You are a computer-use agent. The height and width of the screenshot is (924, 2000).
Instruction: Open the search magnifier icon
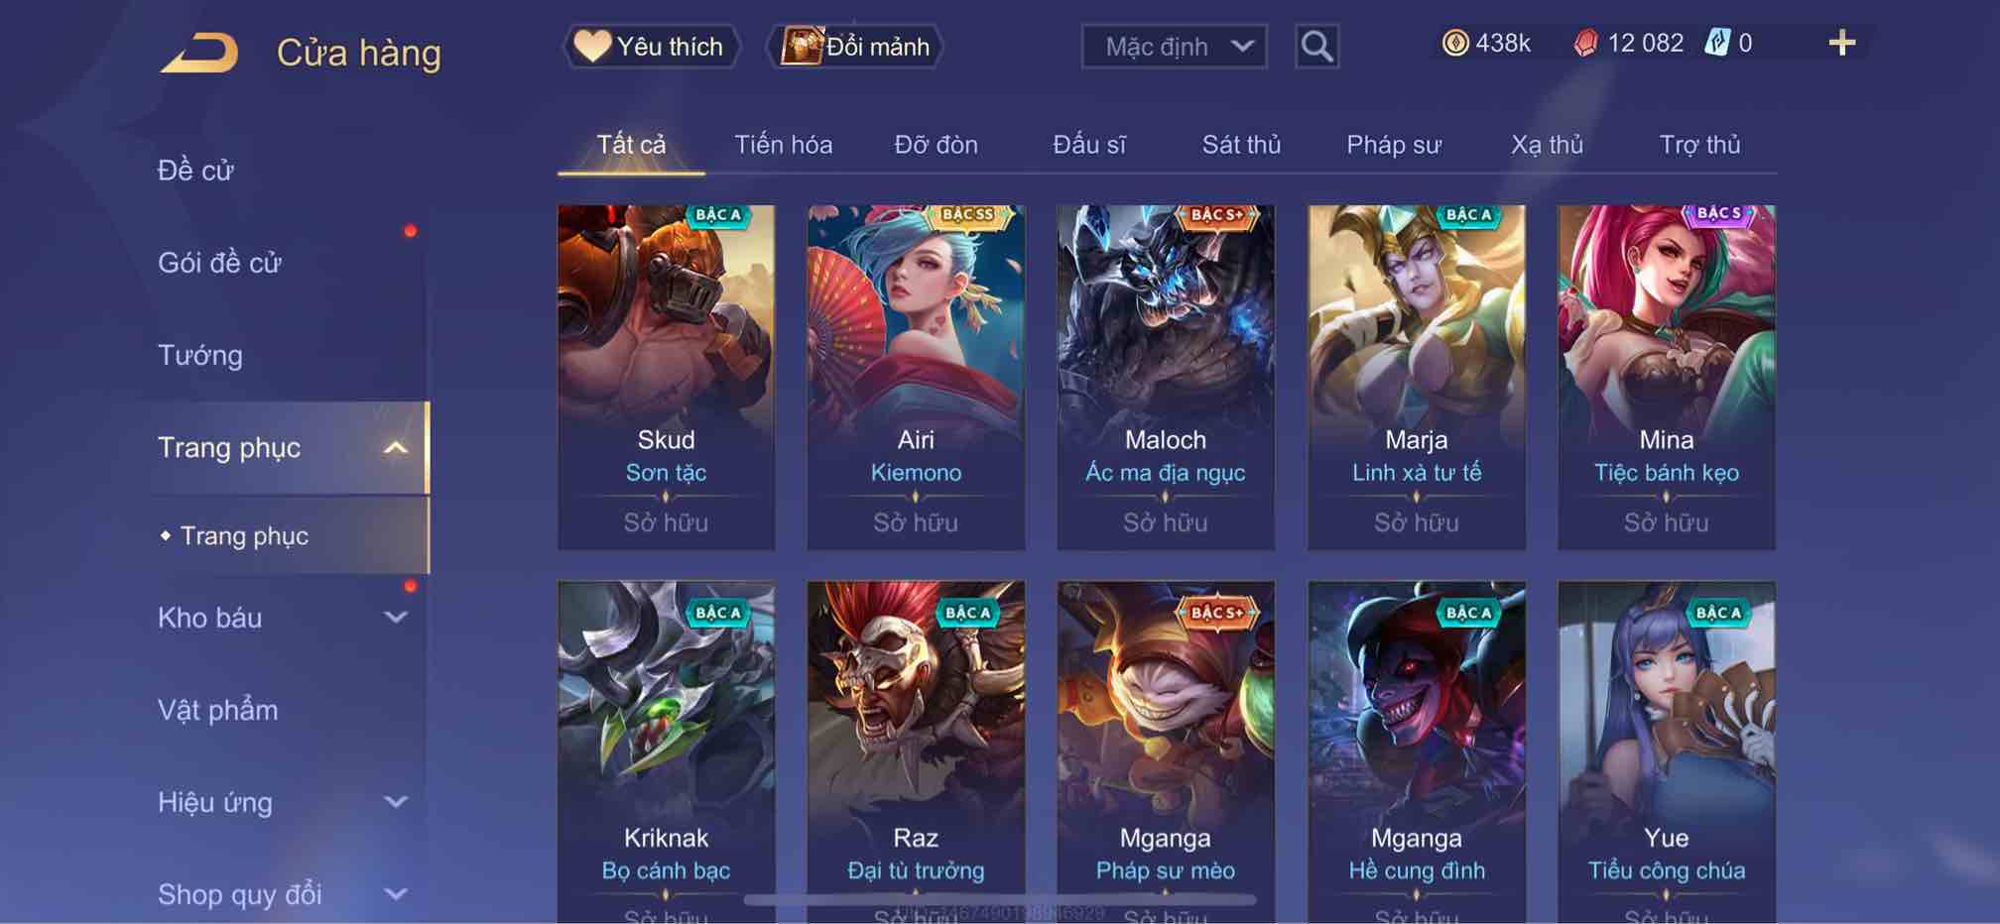coord(1316,46)
